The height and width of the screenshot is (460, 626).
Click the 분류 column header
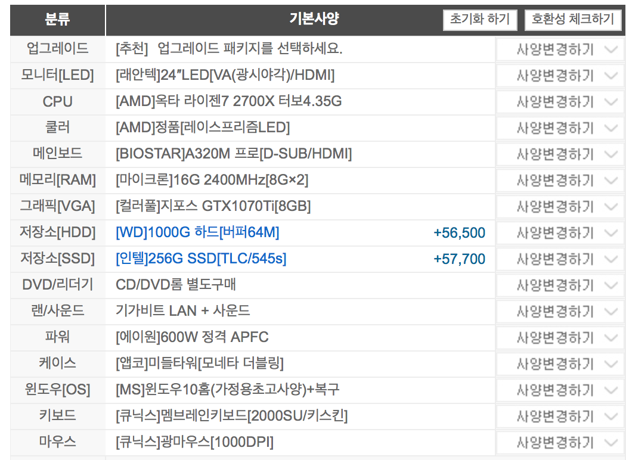tap(57, 19)
